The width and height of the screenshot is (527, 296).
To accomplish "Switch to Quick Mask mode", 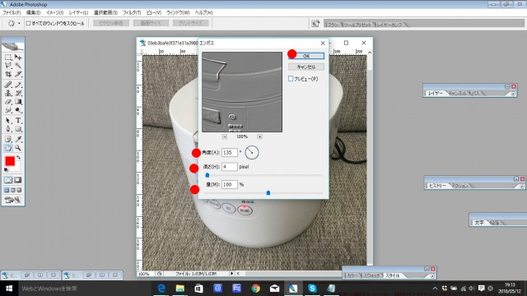I will click(x=17, y=180).
